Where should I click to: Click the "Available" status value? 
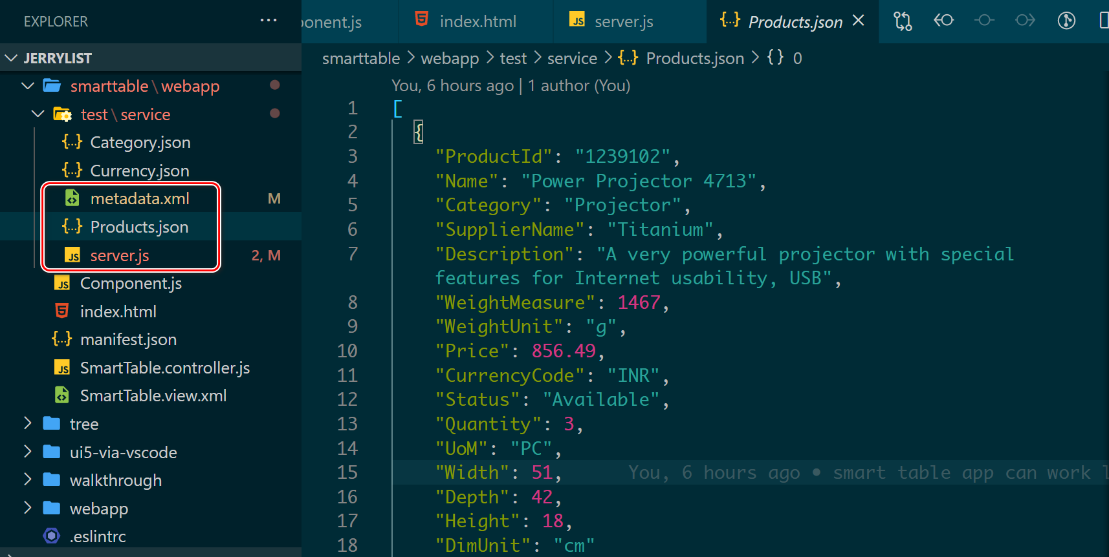[x=601, y=399]
